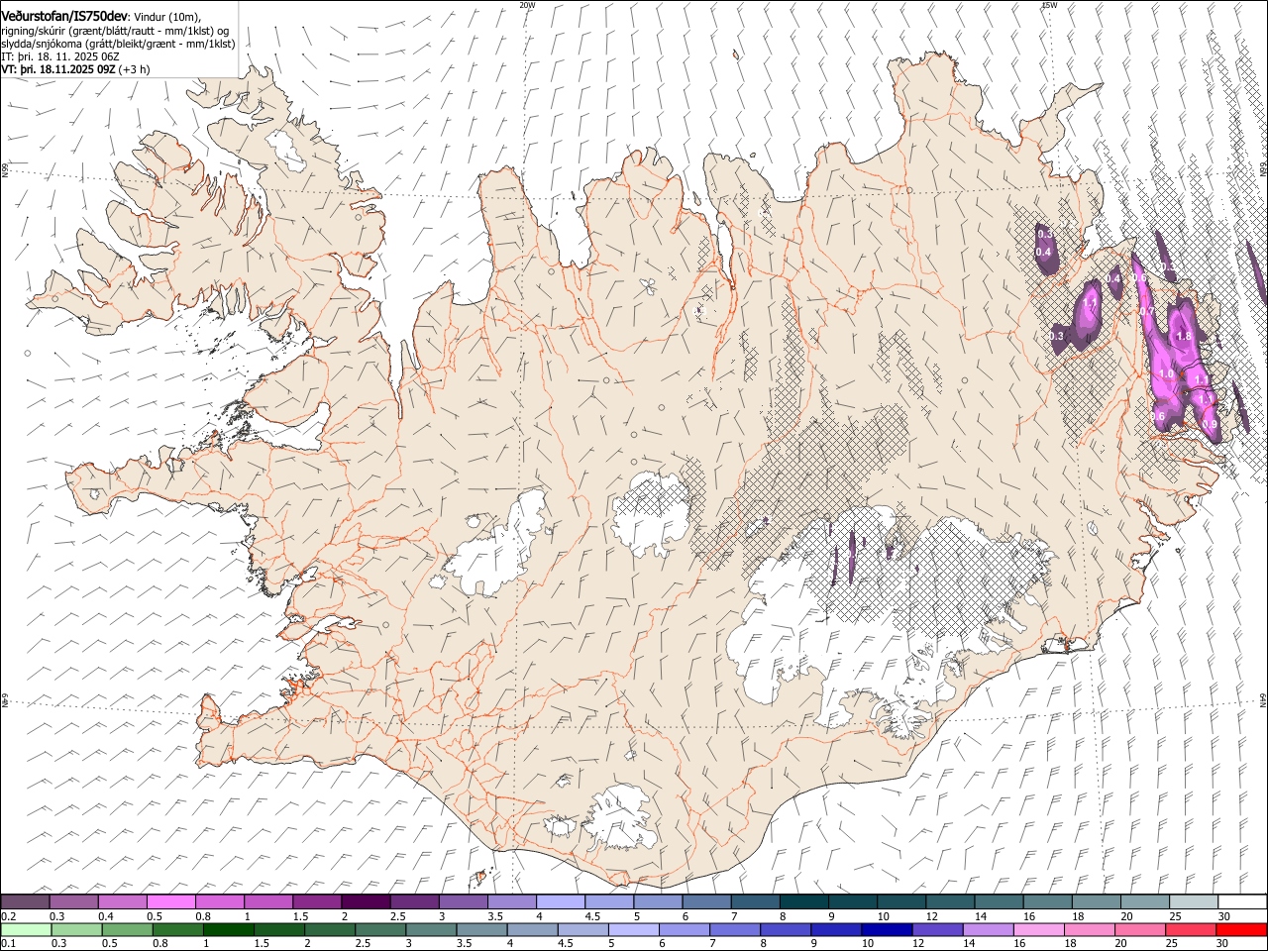The width and height of the screenshot is (1268, 951).
Task: Click the slate blue 6 swatch, upper legend row
Action: point(706,902)
